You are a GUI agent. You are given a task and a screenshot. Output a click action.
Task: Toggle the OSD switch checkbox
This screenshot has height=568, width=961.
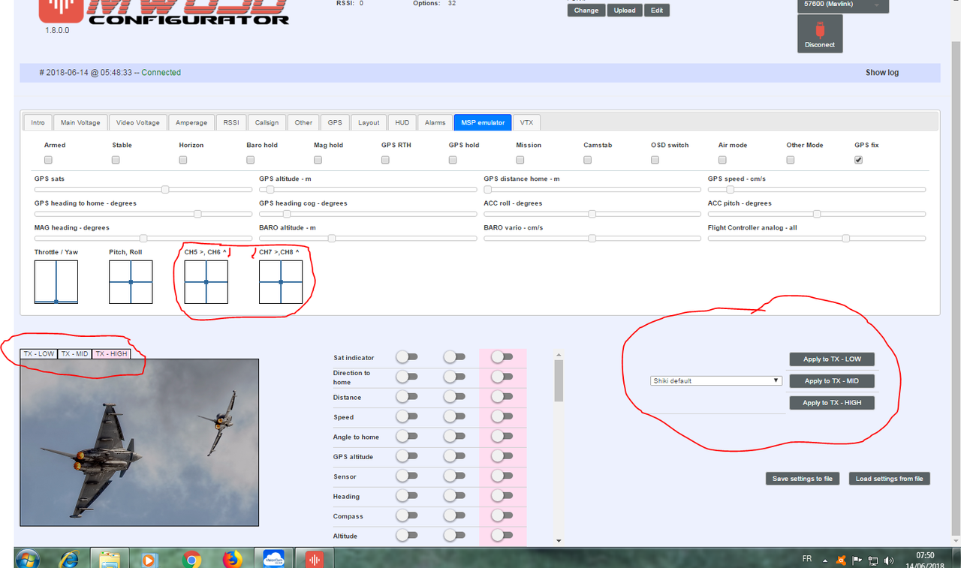pyautogui.click(x=655, y=160)
